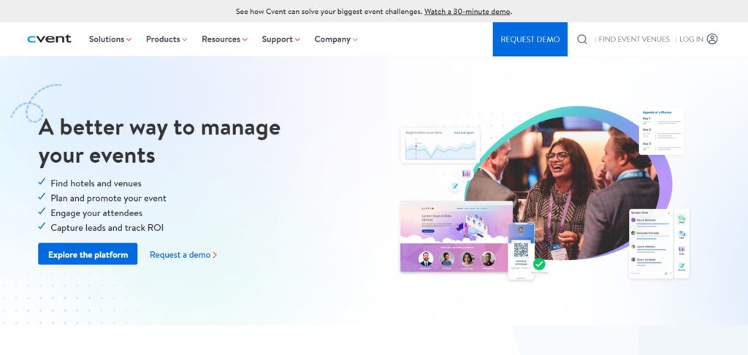Open the Resources dropdown menu
The image size is (748, 355).
pyautogui.click(x=225, y=39)
